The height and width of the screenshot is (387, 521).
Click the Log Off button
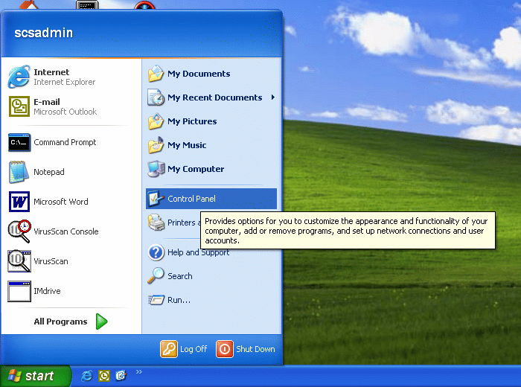pos(185,349)
